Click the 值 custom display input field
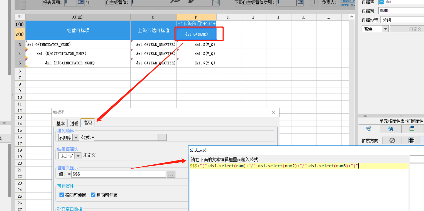The image size is (424, 211). (119, 174)
